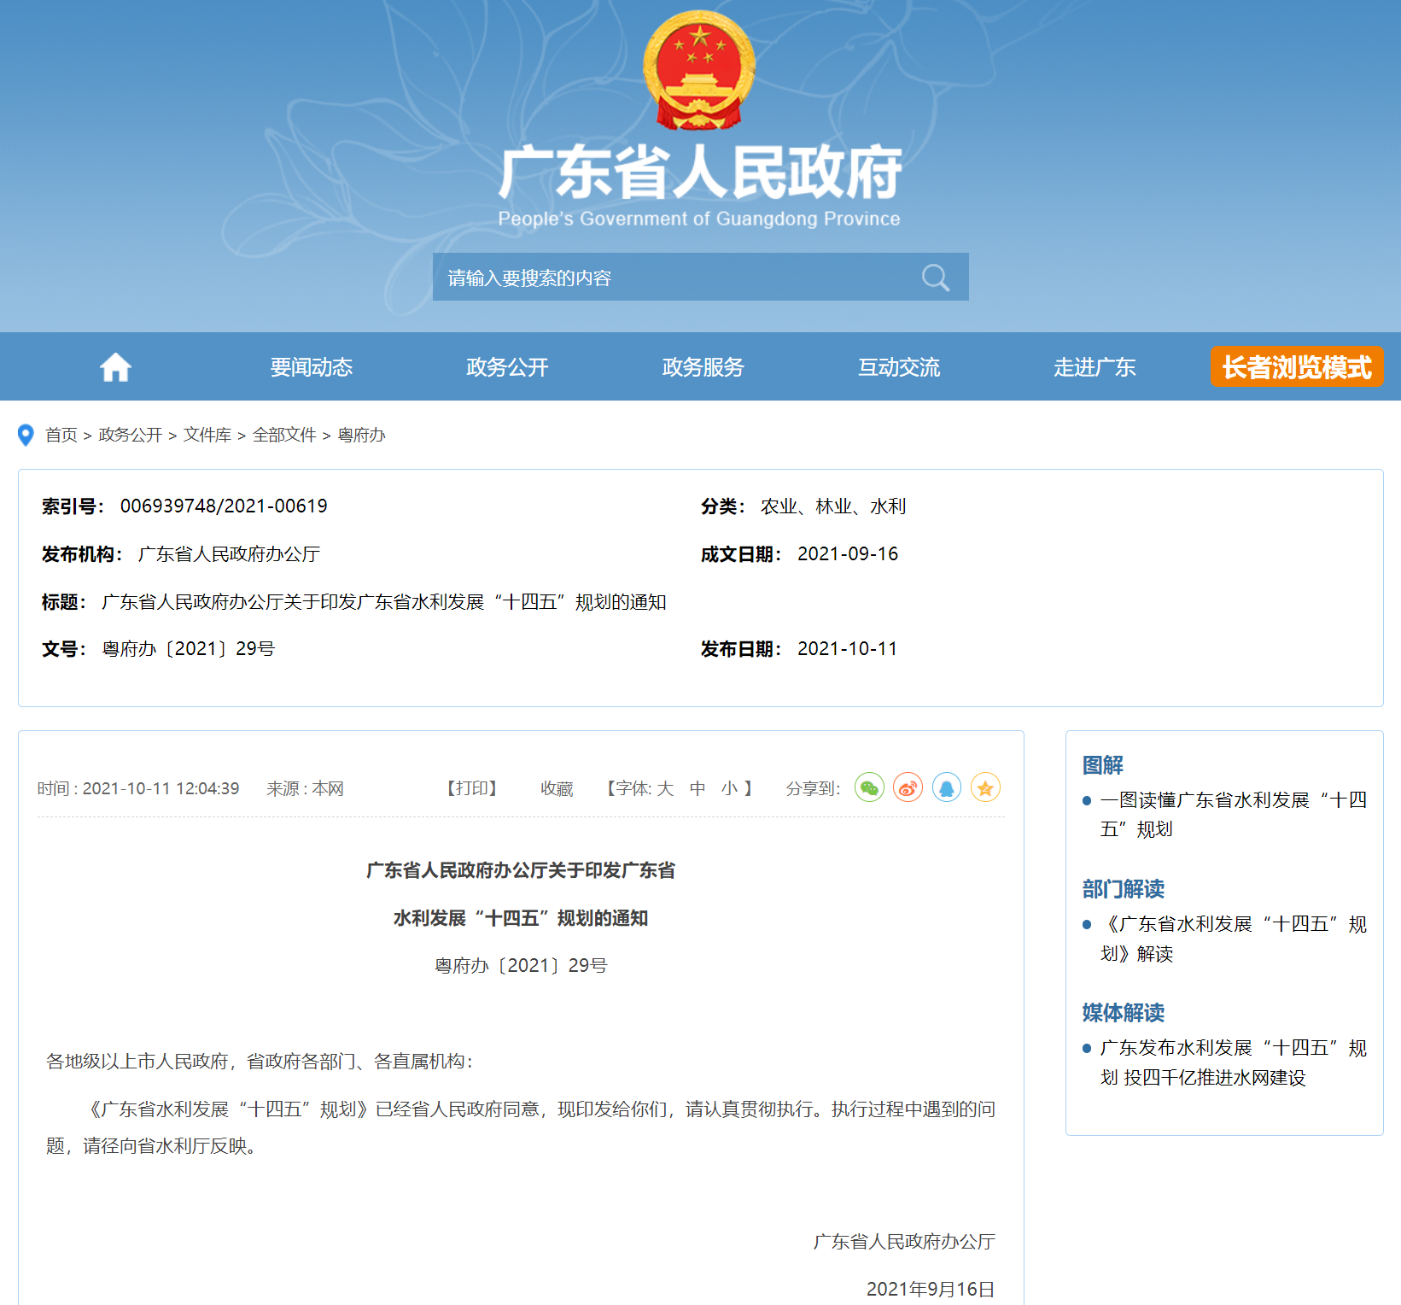Set font size to 大 (large)
This screenshot has width=1401, height=1305.
(x=665, y=788)
